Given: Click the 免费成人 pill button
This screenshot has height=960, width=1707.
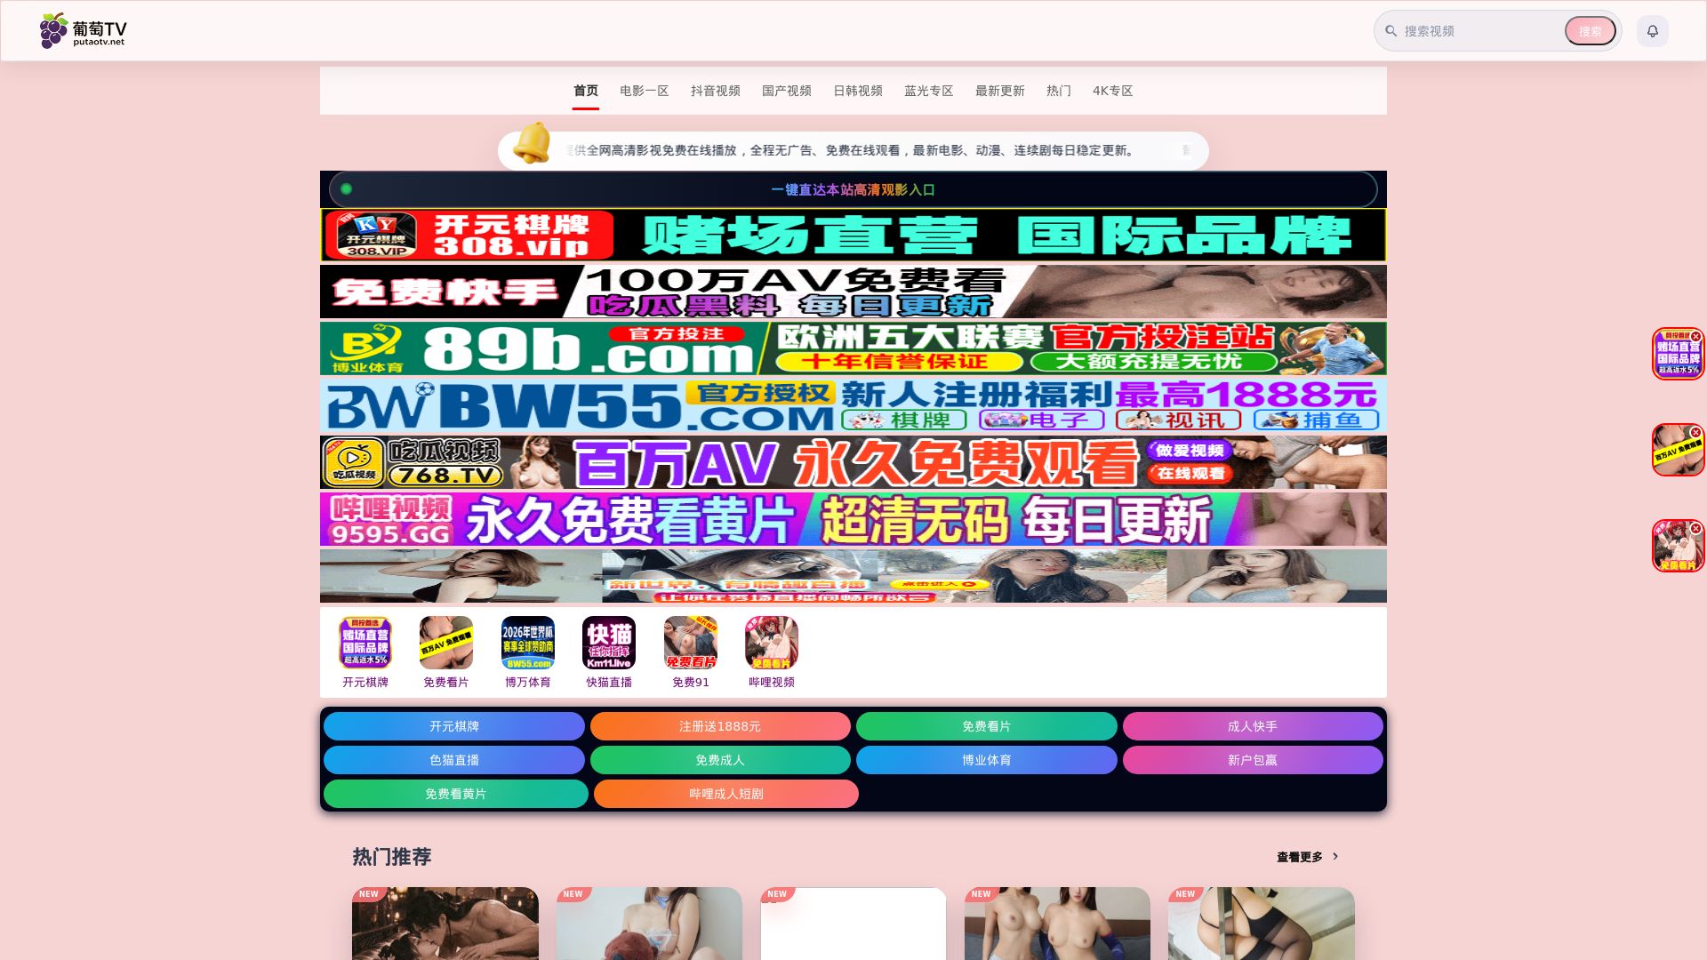Looking at the screenshot, I should tap(720, 760).
